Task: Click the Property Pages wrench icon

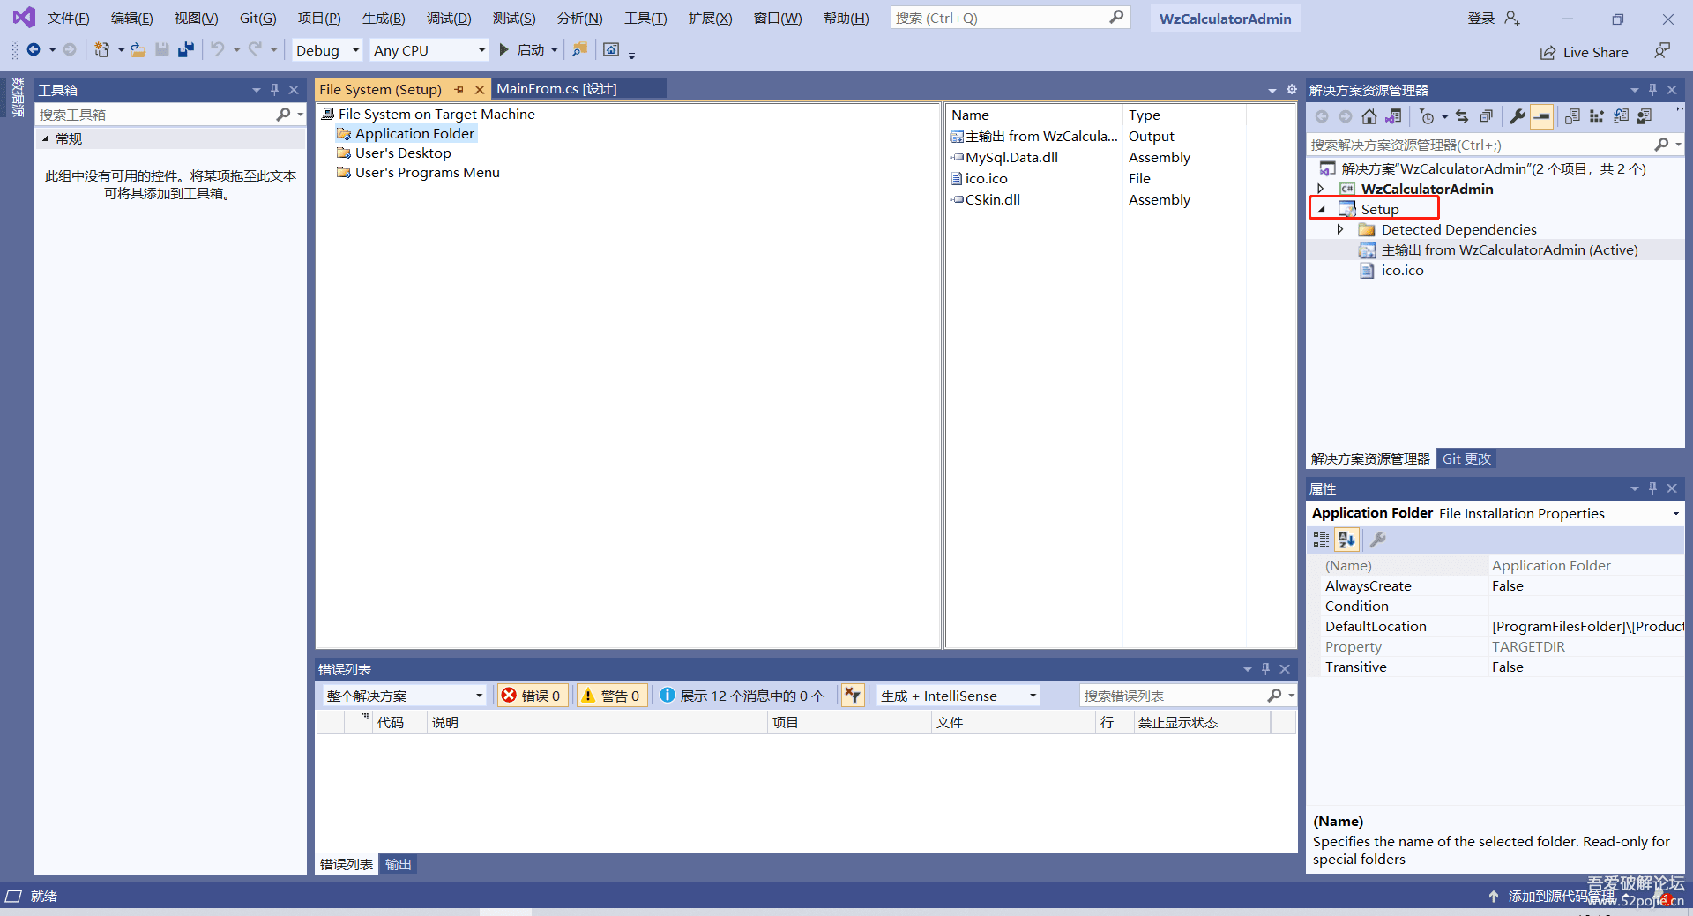Action: (1378, 540)
